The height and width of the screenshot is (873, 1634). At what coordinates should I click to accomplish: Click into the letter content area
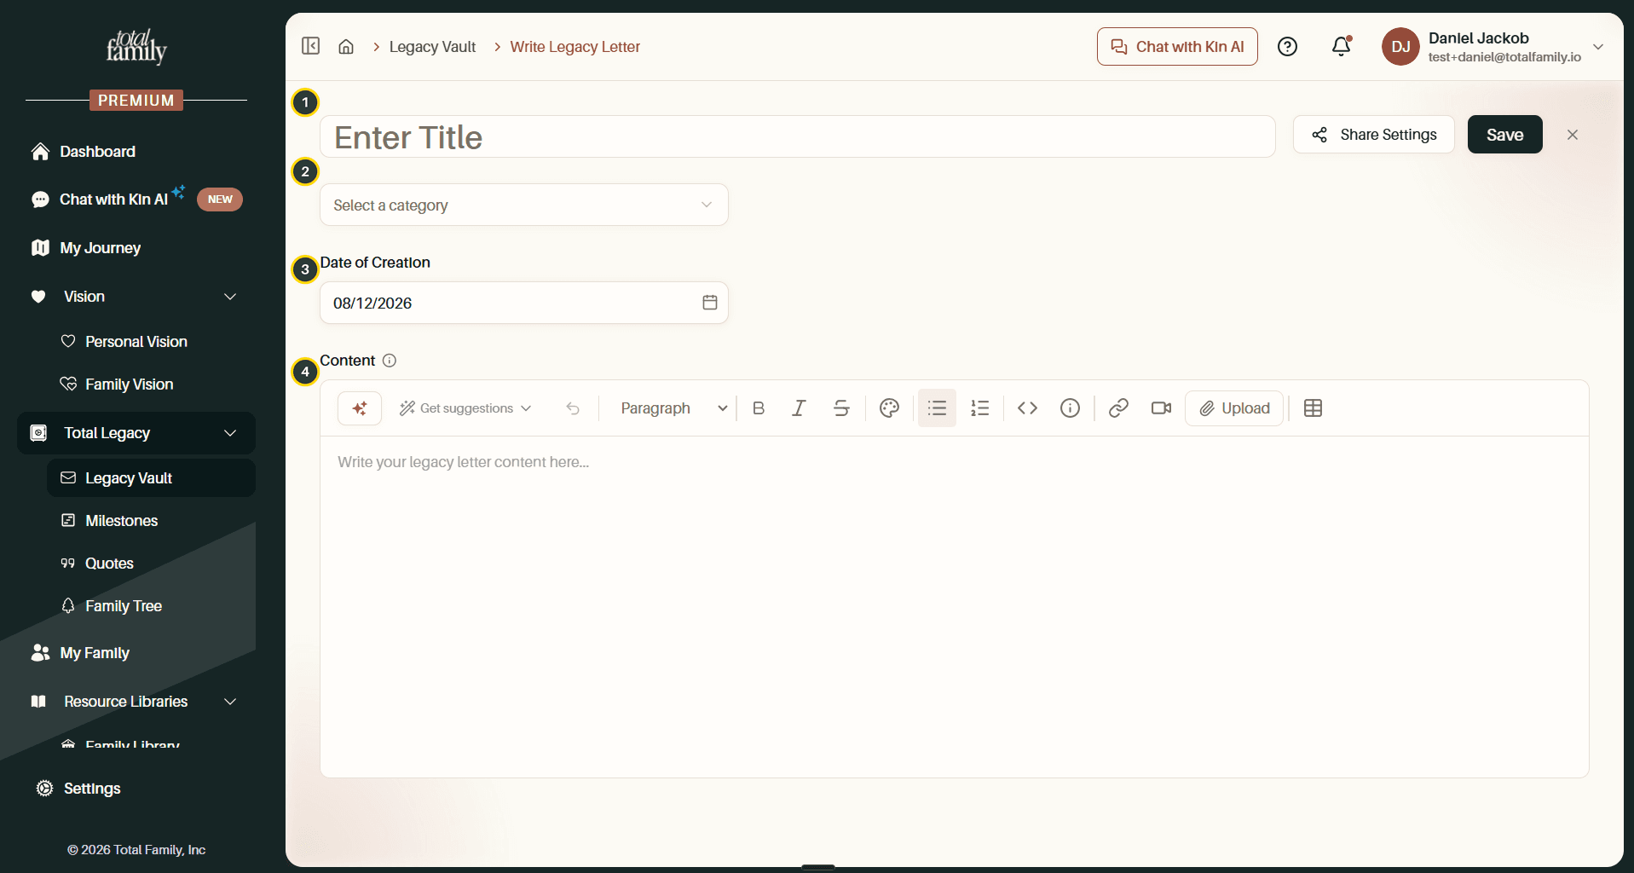(x=954, y=606)
